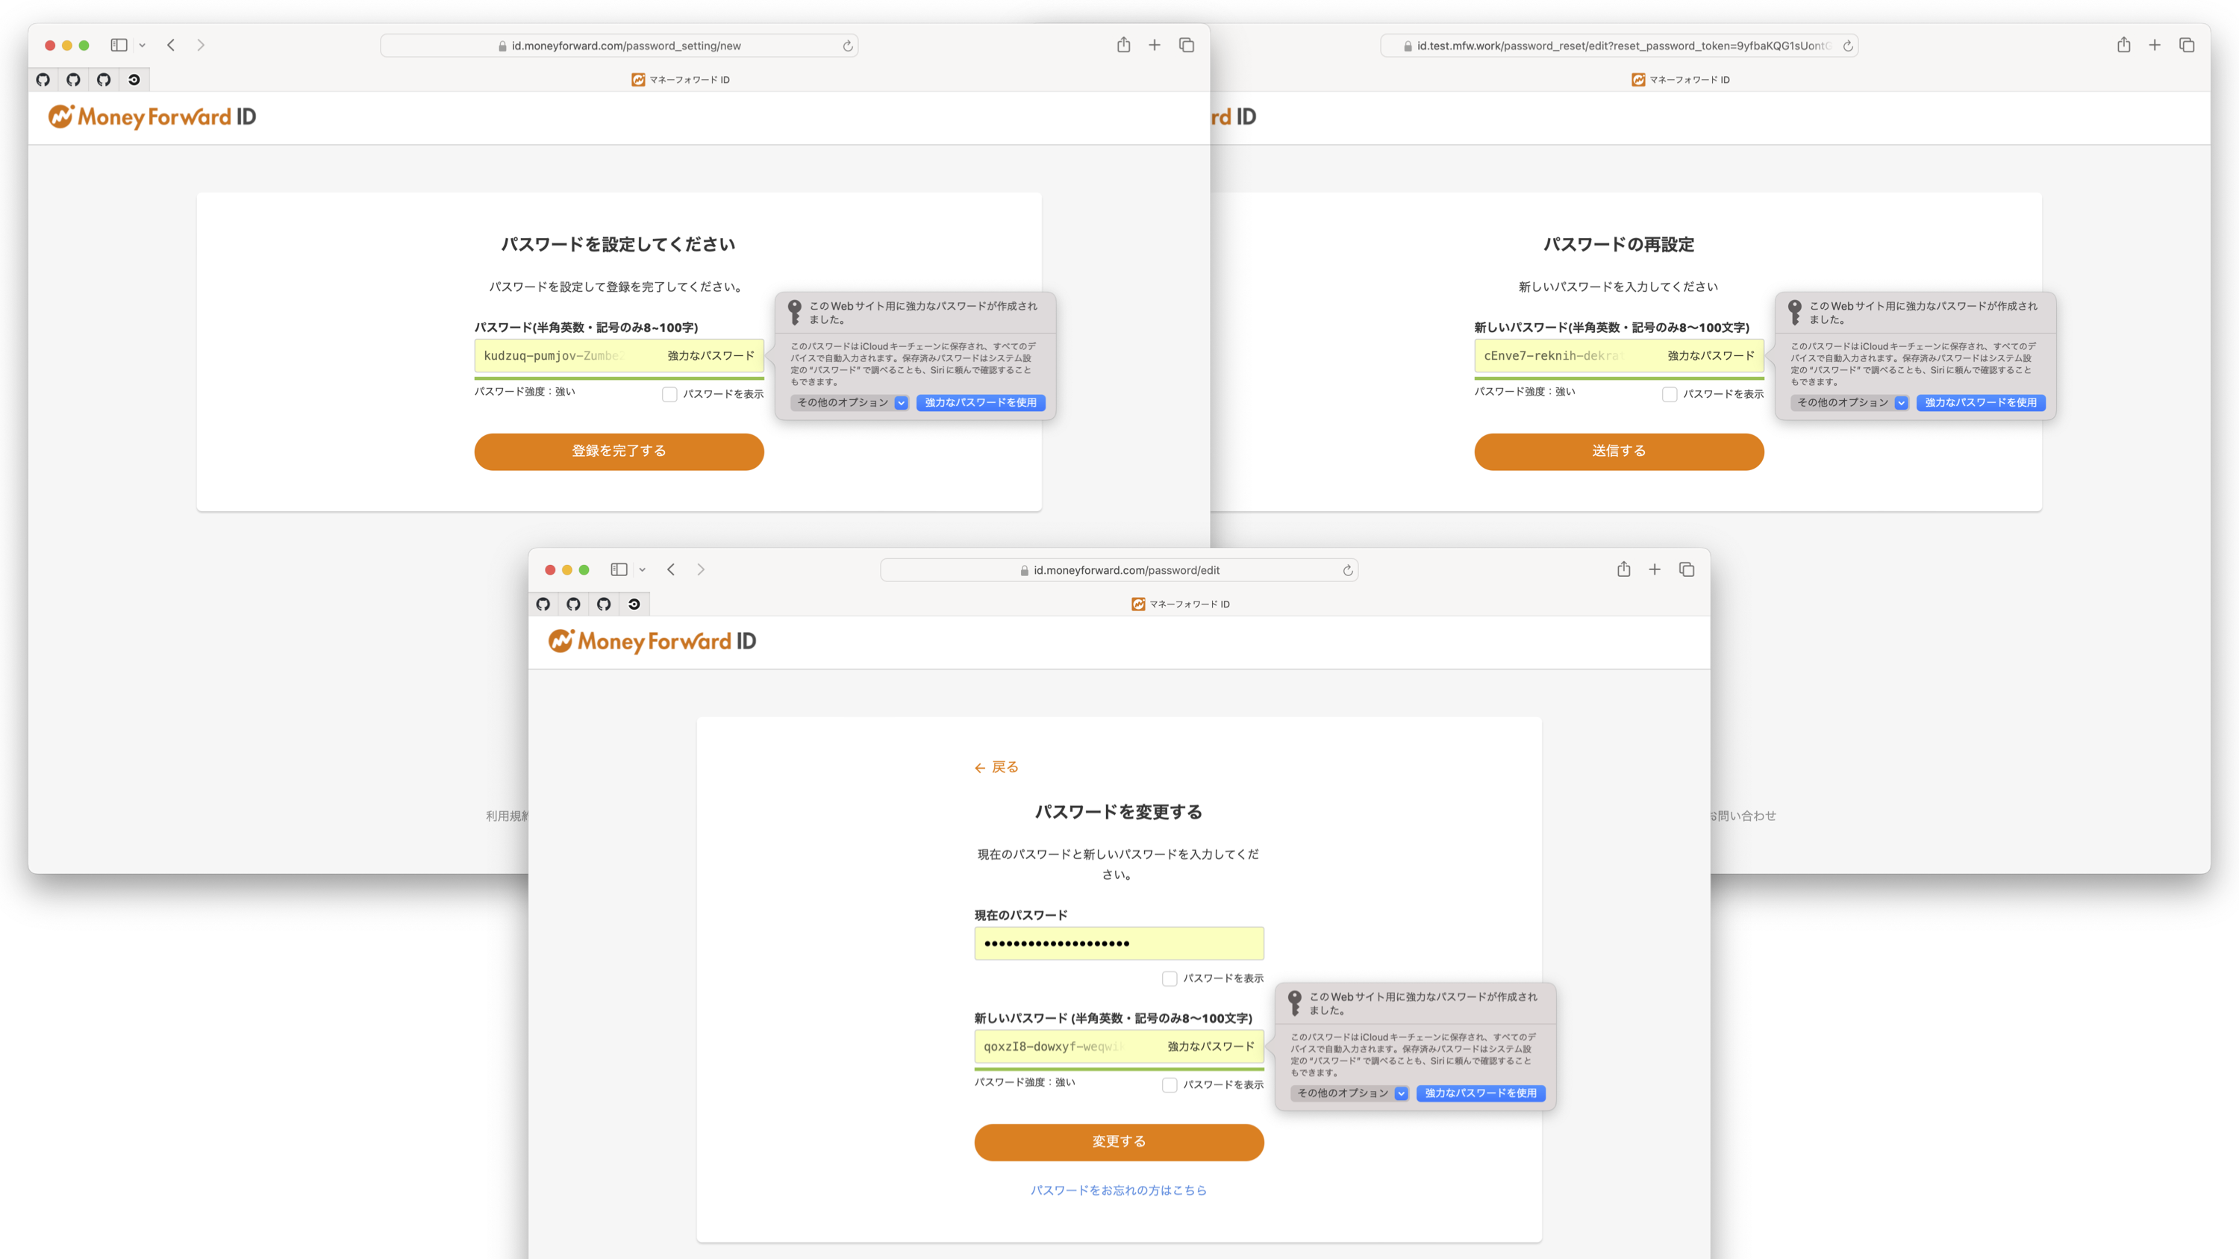This screenshot has width=2239, height=1259.
Task: Click 強力なパスワードを使用 in password setting popup
Action: (981, 403)
